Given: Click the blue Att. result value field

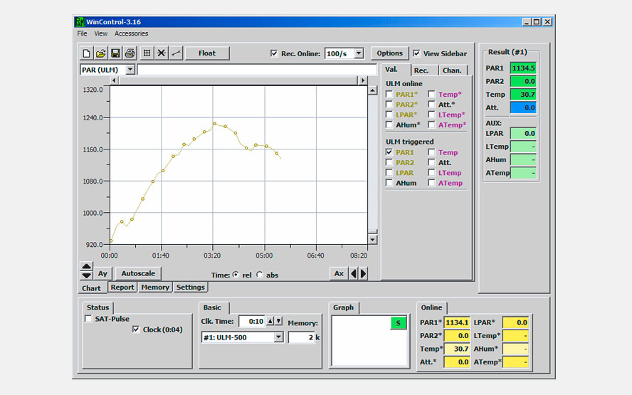Looking at the screenshot, I should 523,107.
